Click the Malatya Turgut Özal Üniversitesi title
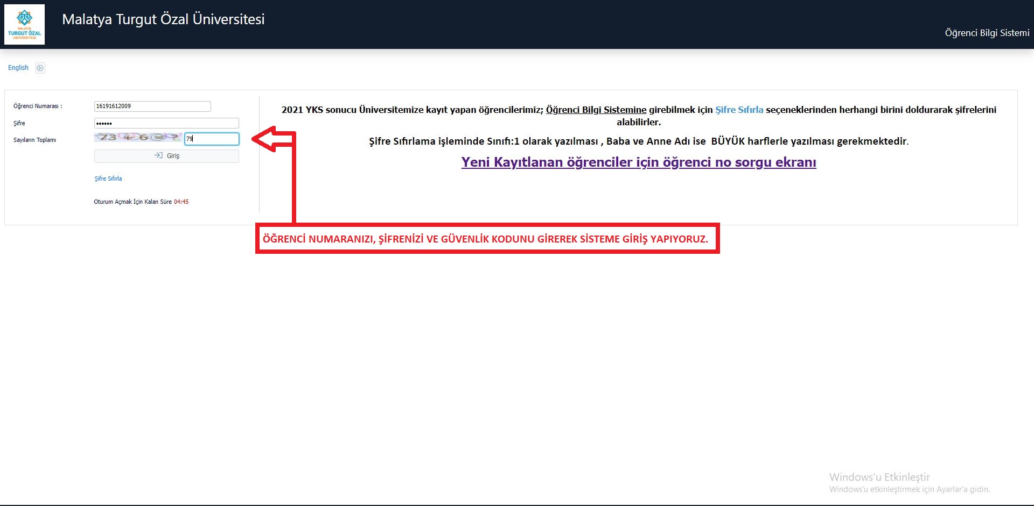1034x506 pixels. (163, 19)
